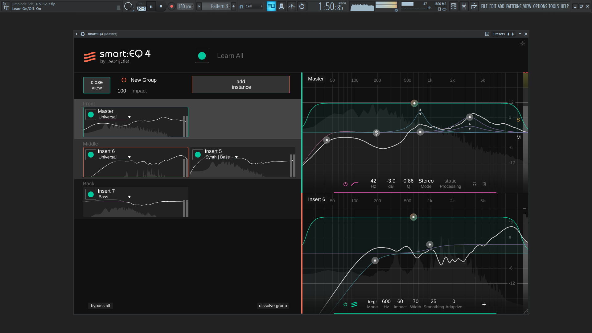This screenshot has width=592, height=333.
Task: Toggle the Learn All button
Action: pyautogui.click(x=202, y=56)
